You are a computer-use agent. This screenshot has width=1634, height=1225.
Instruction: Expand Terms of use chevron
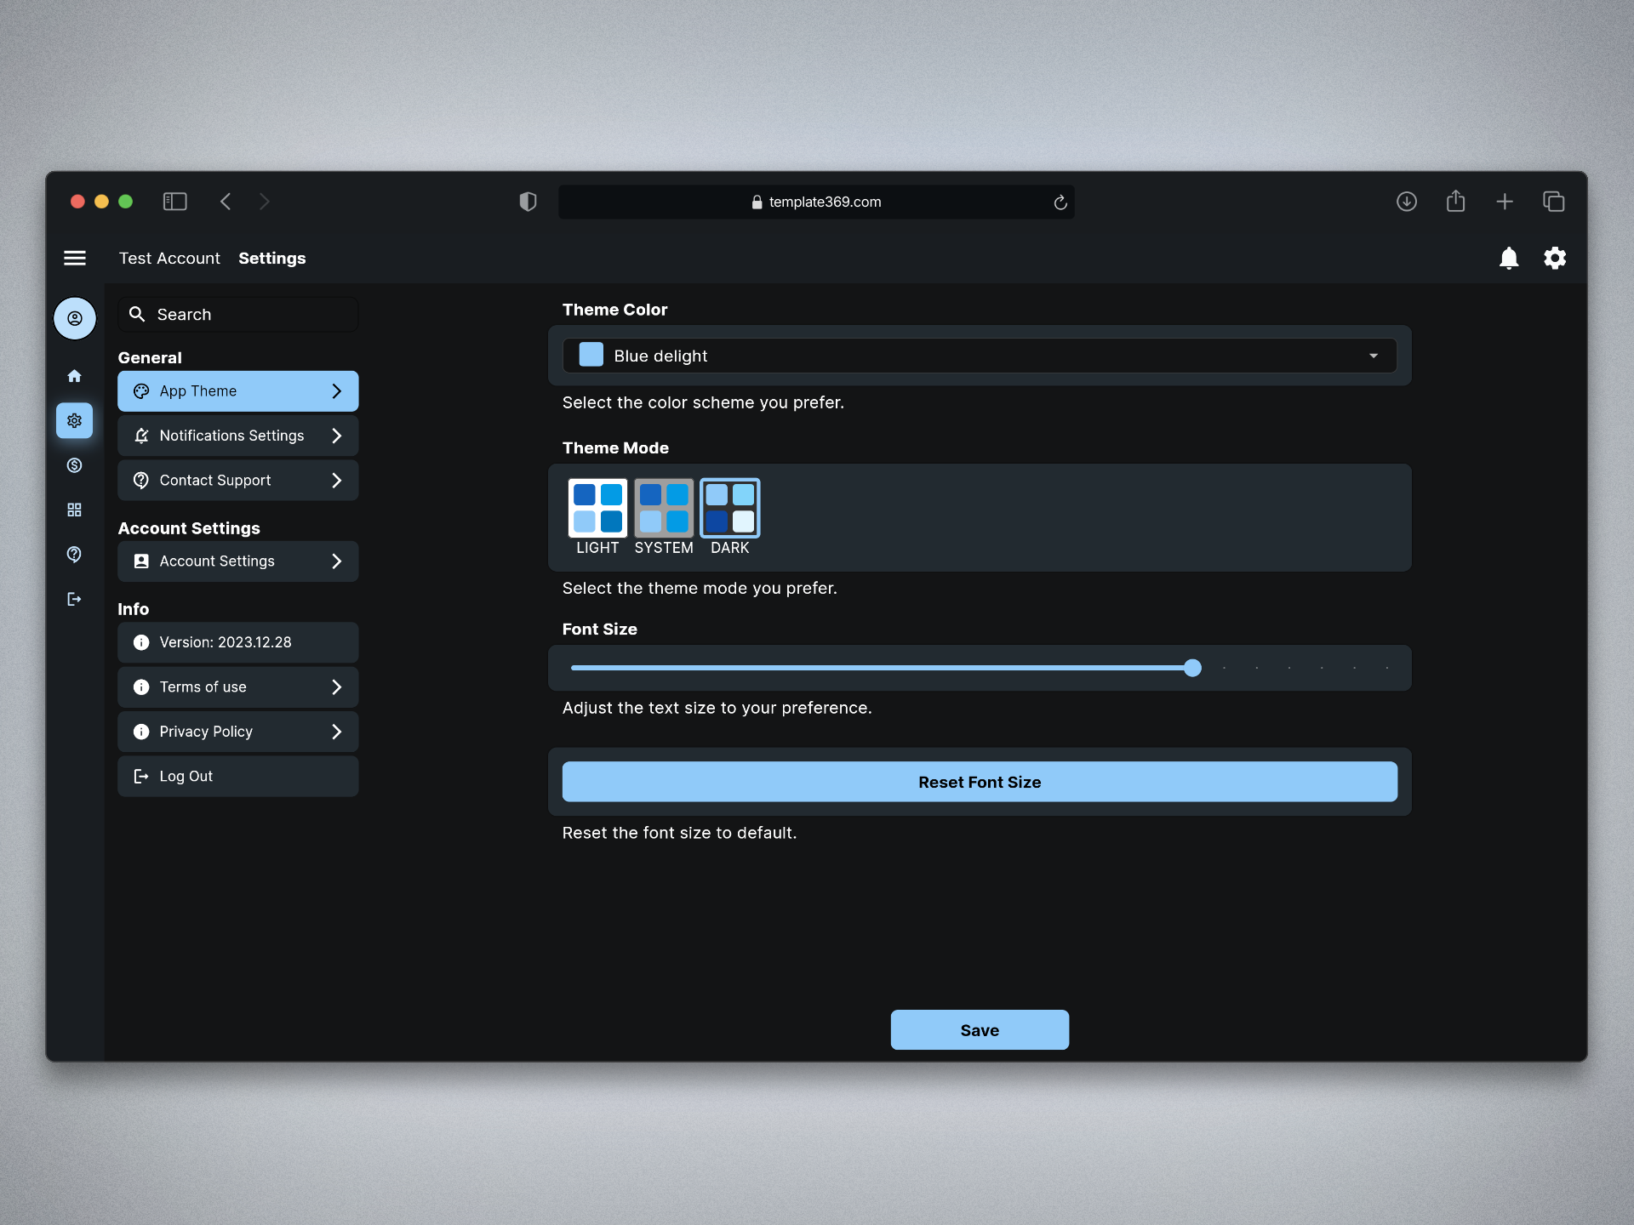click(337, 687)
